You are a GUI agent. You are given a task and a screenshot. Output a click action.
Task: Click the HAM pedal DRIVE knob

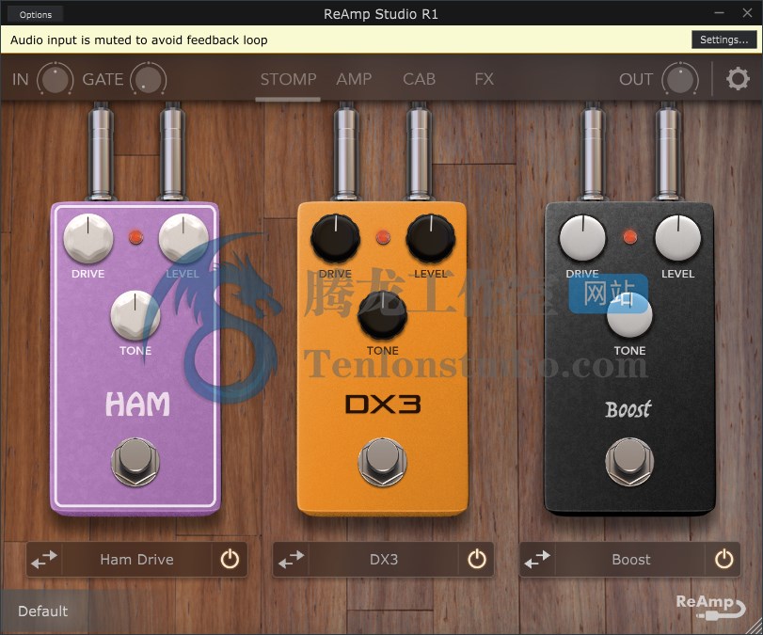point(88,238)
